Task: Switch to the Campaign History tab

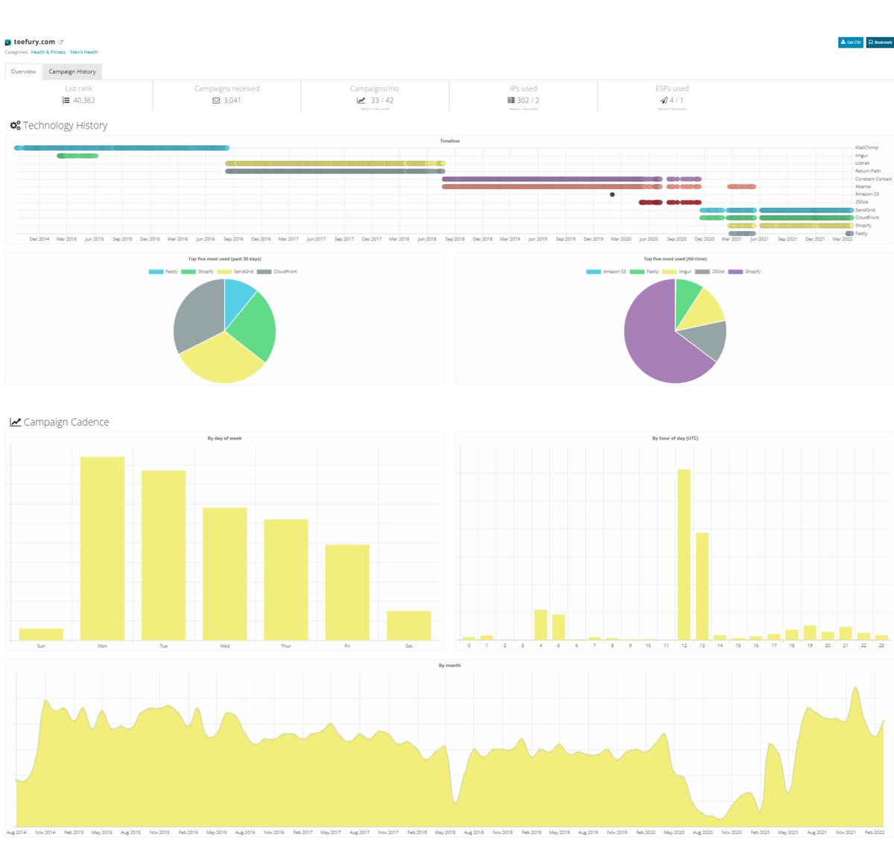Action: pos(72,71)
